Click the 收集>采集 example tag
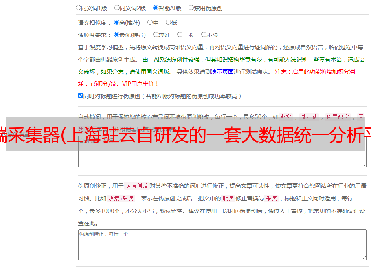 [x=121, y=198]
